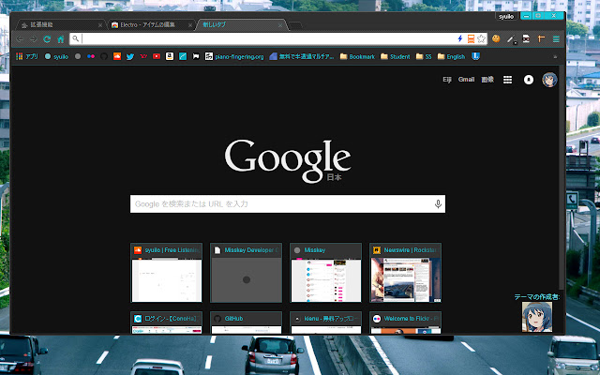Open the 無料で半透過マルチア… bookmark
This screenshot has height=375, width=600.
(x=302, y=56)
